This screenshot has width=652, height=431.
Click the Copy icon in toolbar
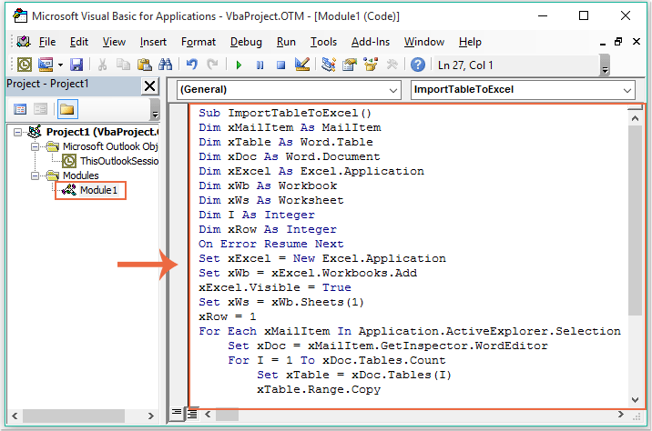click(123, 65)
